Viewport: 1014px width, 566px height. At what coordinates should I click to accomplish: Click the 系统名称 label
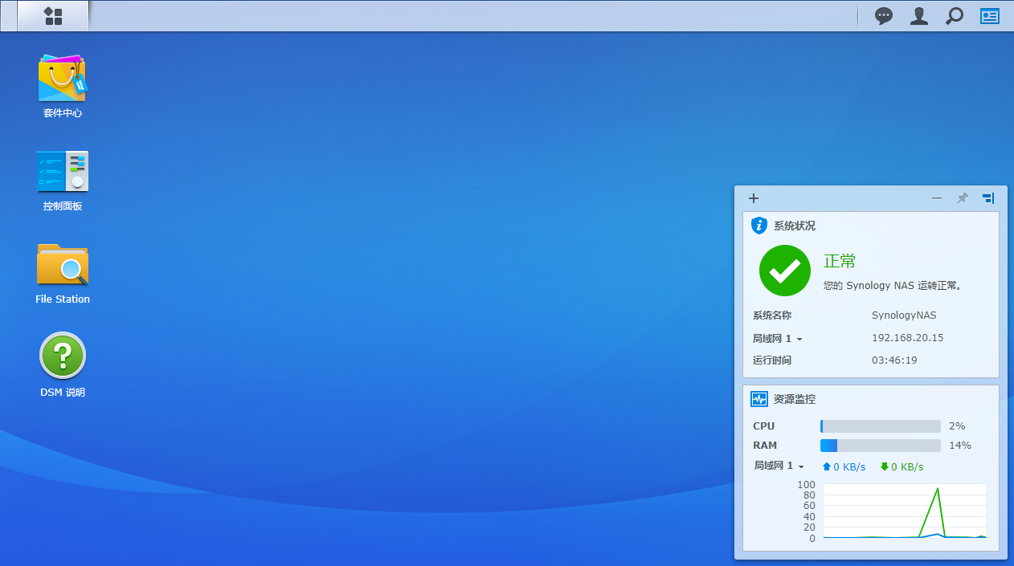(772, 316)
